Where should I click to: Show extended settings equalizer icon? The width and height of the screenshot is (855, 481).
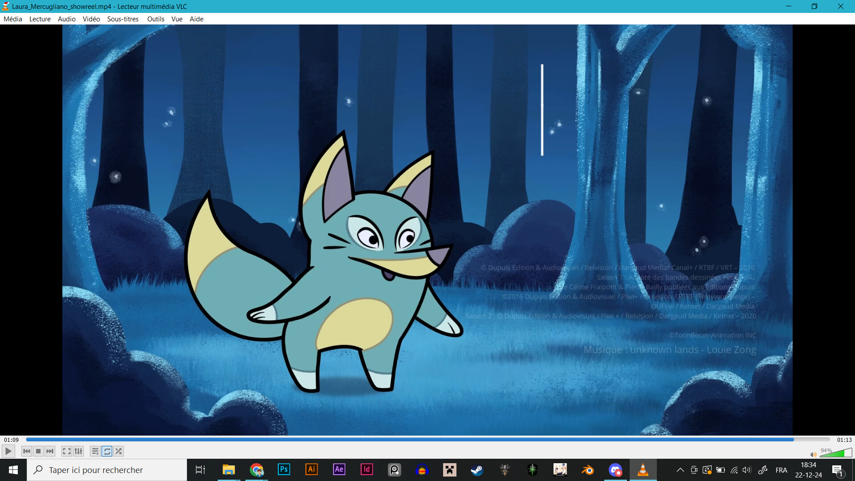78,451
